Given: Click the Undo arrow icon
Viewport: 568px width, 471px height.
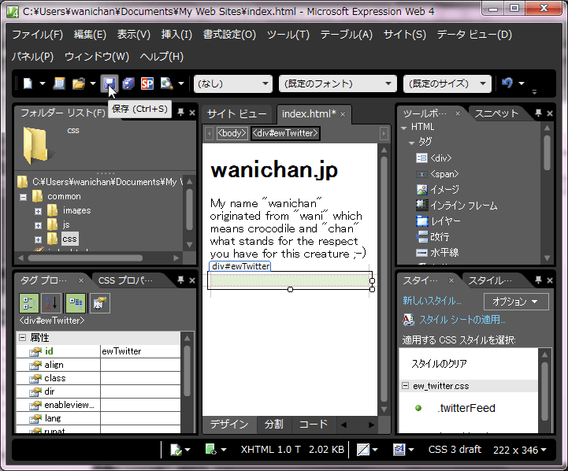Looking at the screenshot, I should pos(507,83).
